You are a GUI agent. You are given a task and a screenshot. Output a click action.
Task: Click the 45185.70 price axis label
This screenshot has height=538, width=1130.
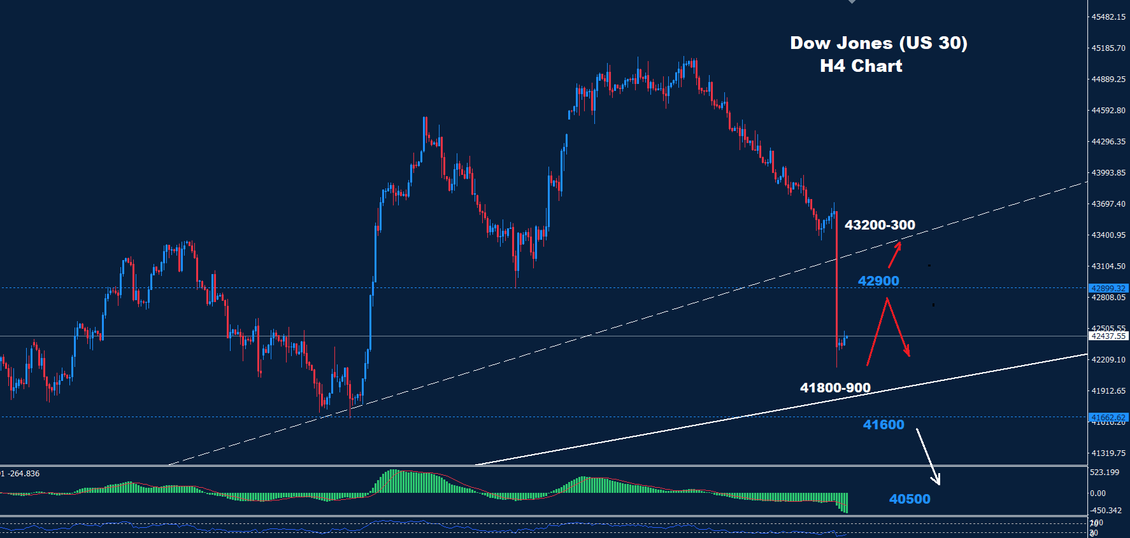[1108, 48]
